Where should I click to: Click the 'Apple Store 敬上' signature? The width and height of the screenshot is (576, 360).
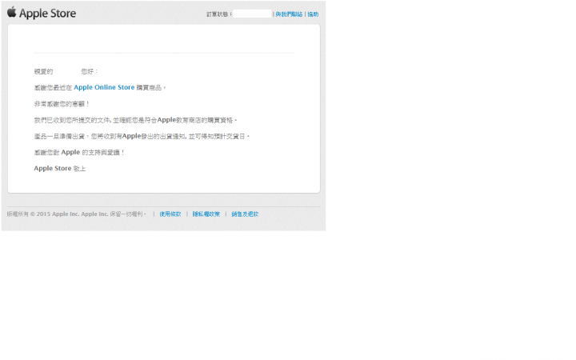[x=60, y=169]
